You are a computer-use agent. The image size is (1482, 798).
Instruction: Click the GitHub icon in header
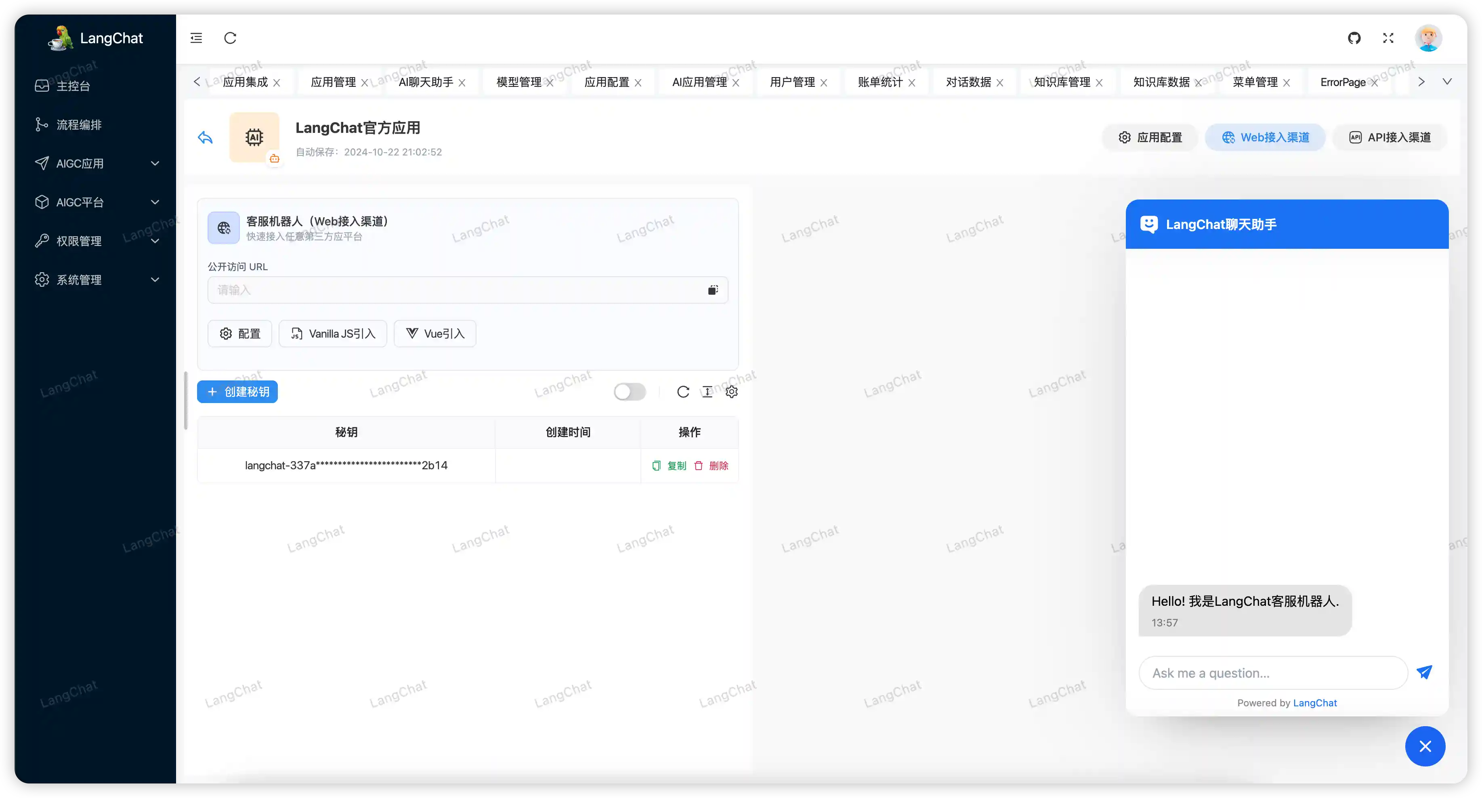click(x=1354, y=38)
